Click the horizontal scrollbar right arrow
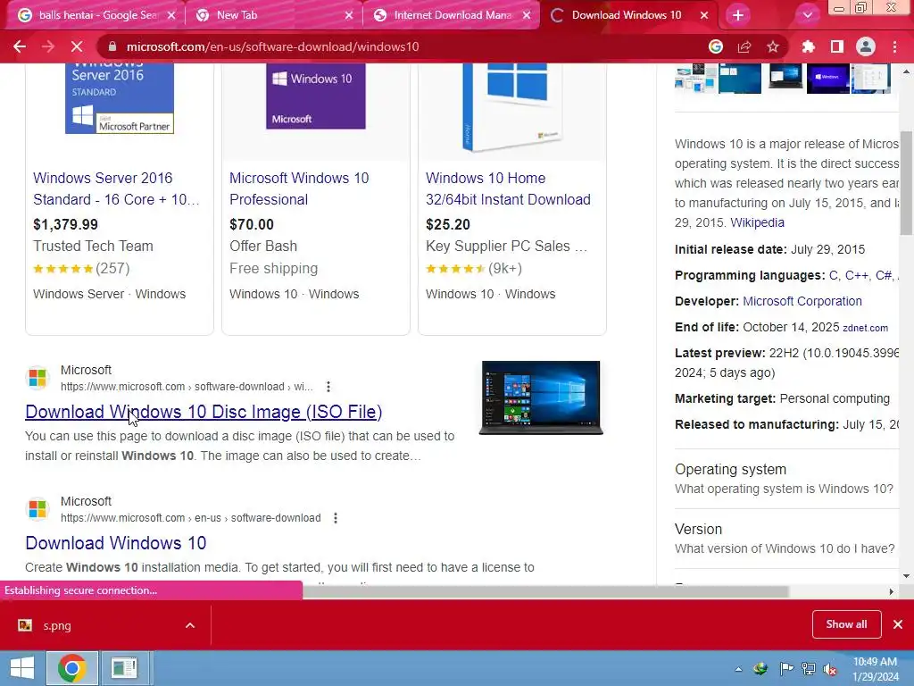 [892, 591]
